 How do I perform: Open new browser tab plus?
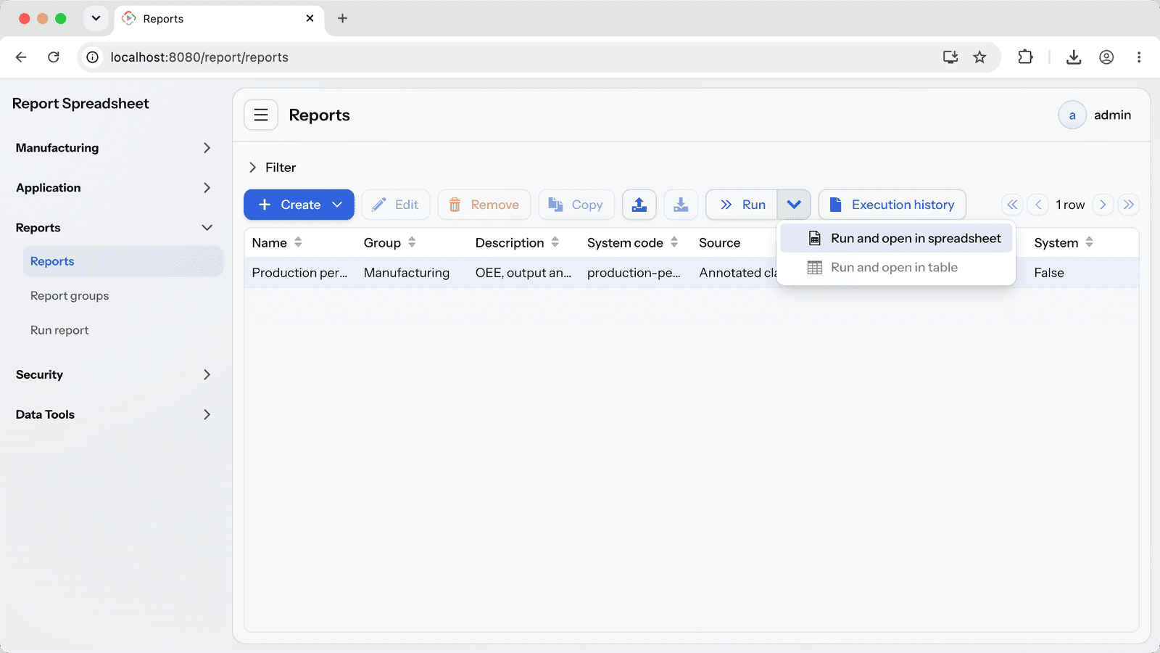point(343,18)
